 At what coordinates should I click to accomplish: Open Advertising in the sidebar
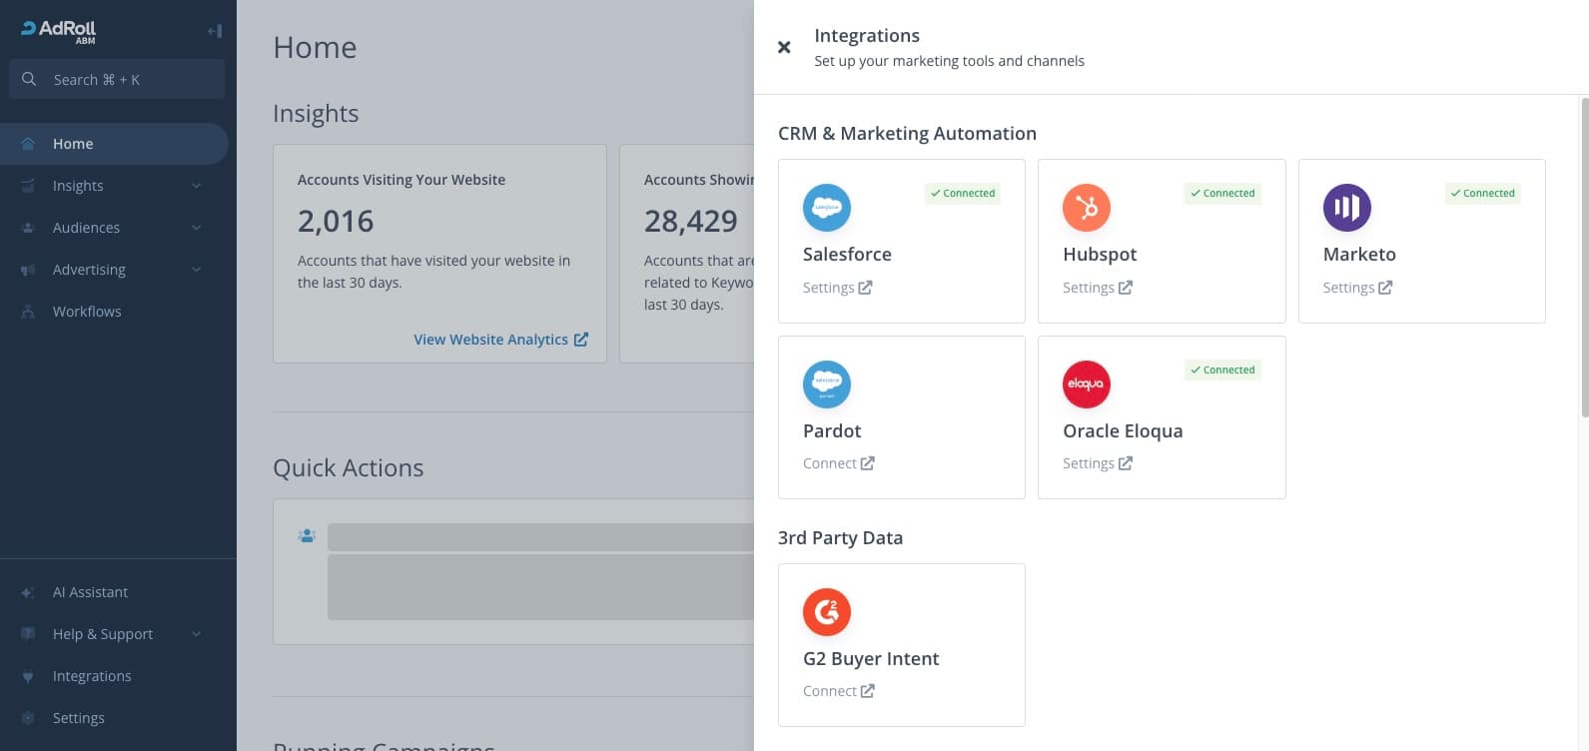coord(89,270)
